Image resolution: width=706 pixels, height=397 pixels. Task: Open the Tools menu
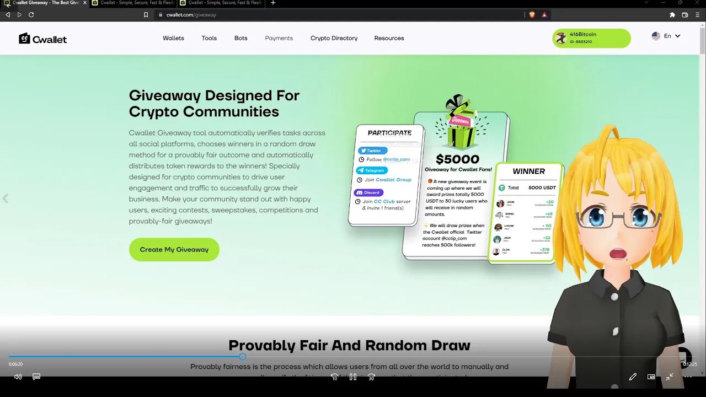pyautogui.click(x=209, y=38)
